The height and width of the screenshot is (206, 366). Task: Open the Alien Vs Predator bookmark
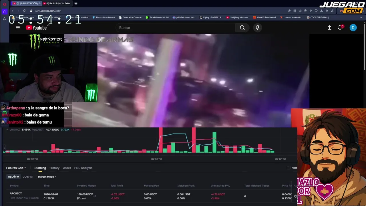tap(265, 17)
